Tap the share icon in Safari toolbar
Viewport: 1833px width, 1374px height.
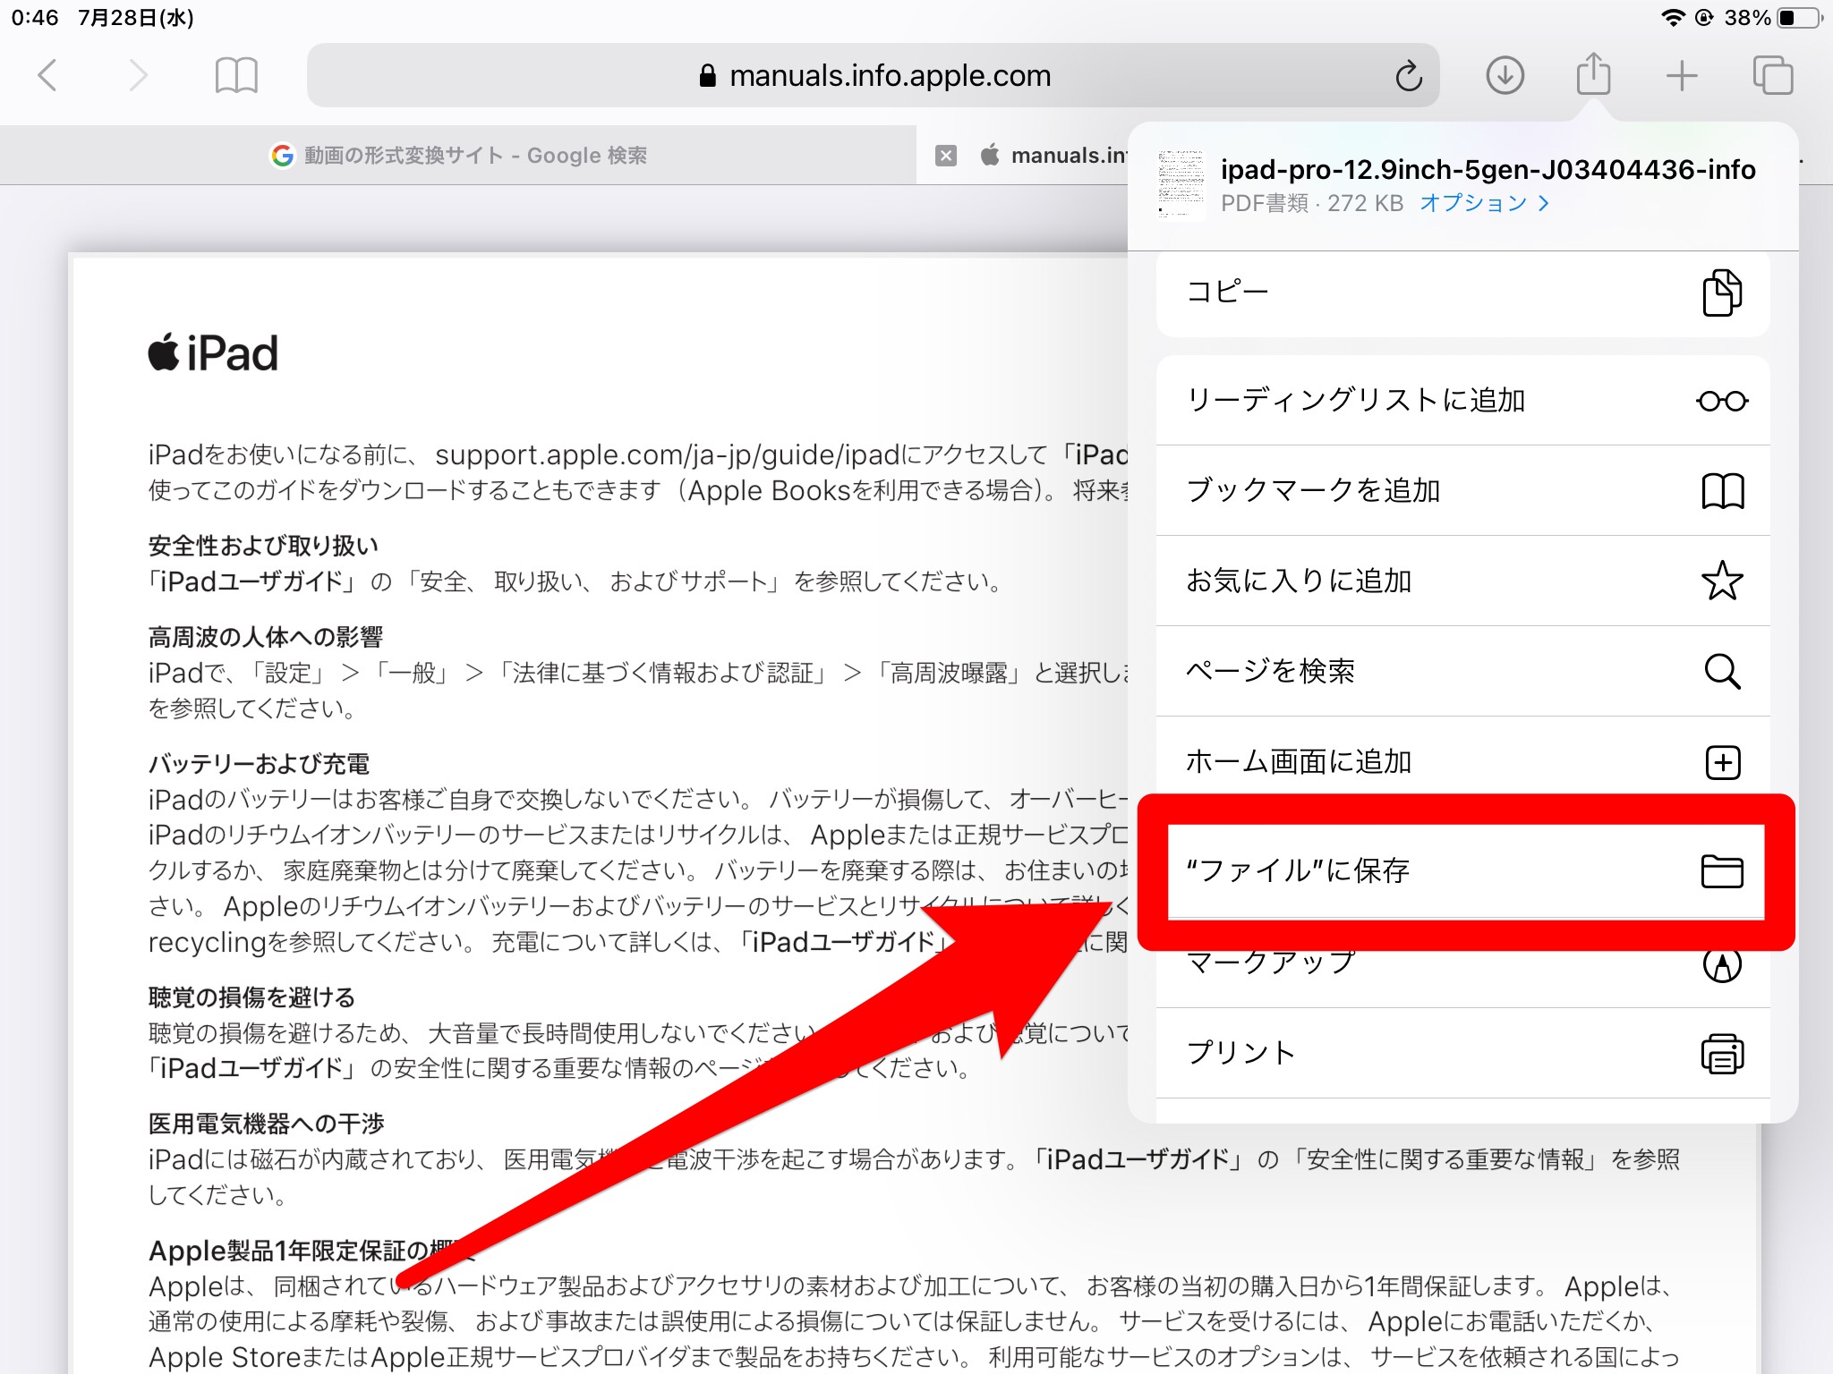1593,73
